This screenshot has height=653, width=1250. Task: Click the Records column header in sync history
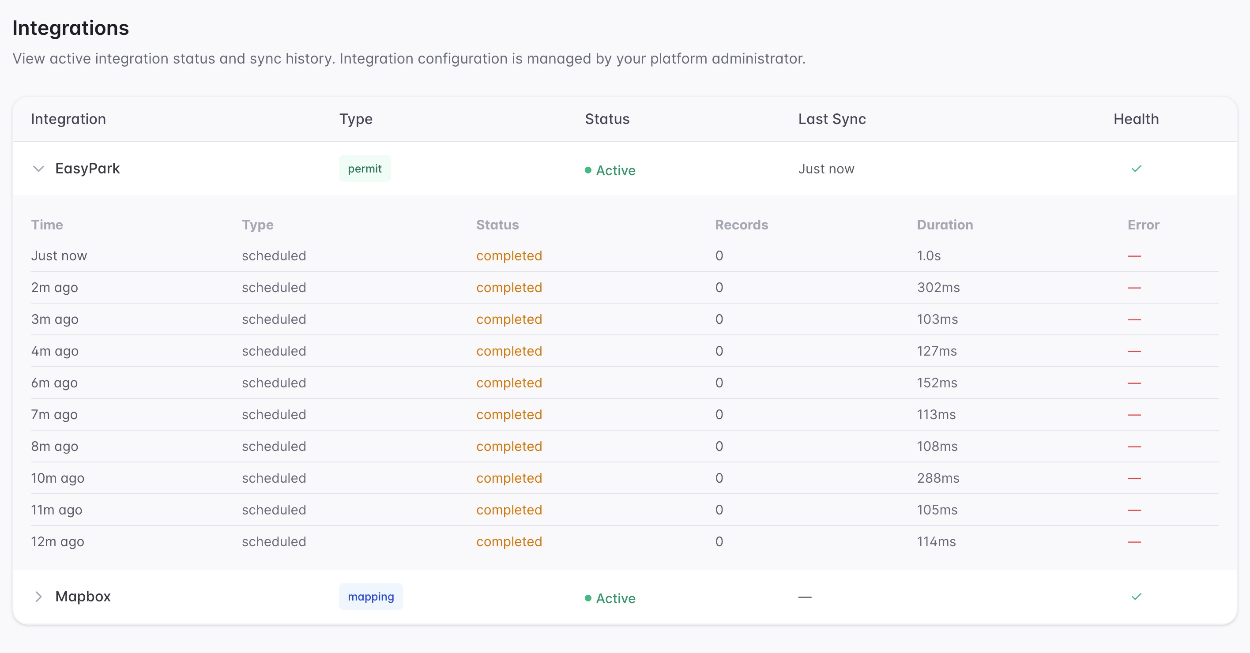click(742, 225)
